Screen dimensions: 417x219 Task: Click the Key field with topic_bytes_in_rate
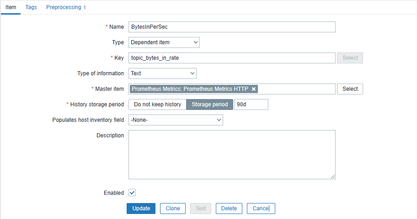pyautogui.click(x=232, y=58)
